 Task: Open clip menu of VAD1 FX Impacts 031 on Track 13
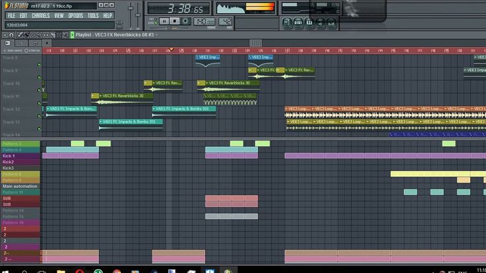(x=101, y=121)
